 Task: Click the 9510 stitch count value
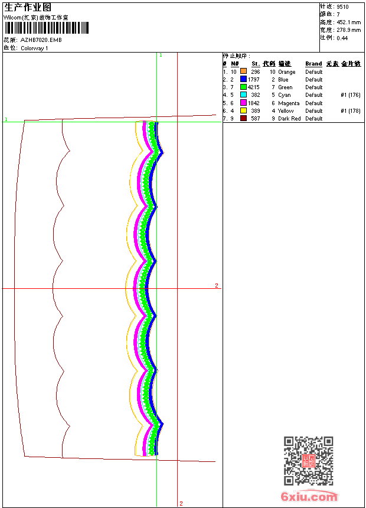point(342,7)
